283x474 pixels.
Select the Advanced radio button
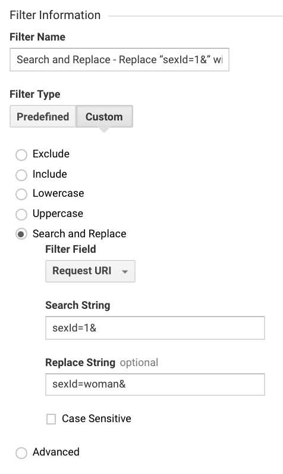click(x=21, y=453)
